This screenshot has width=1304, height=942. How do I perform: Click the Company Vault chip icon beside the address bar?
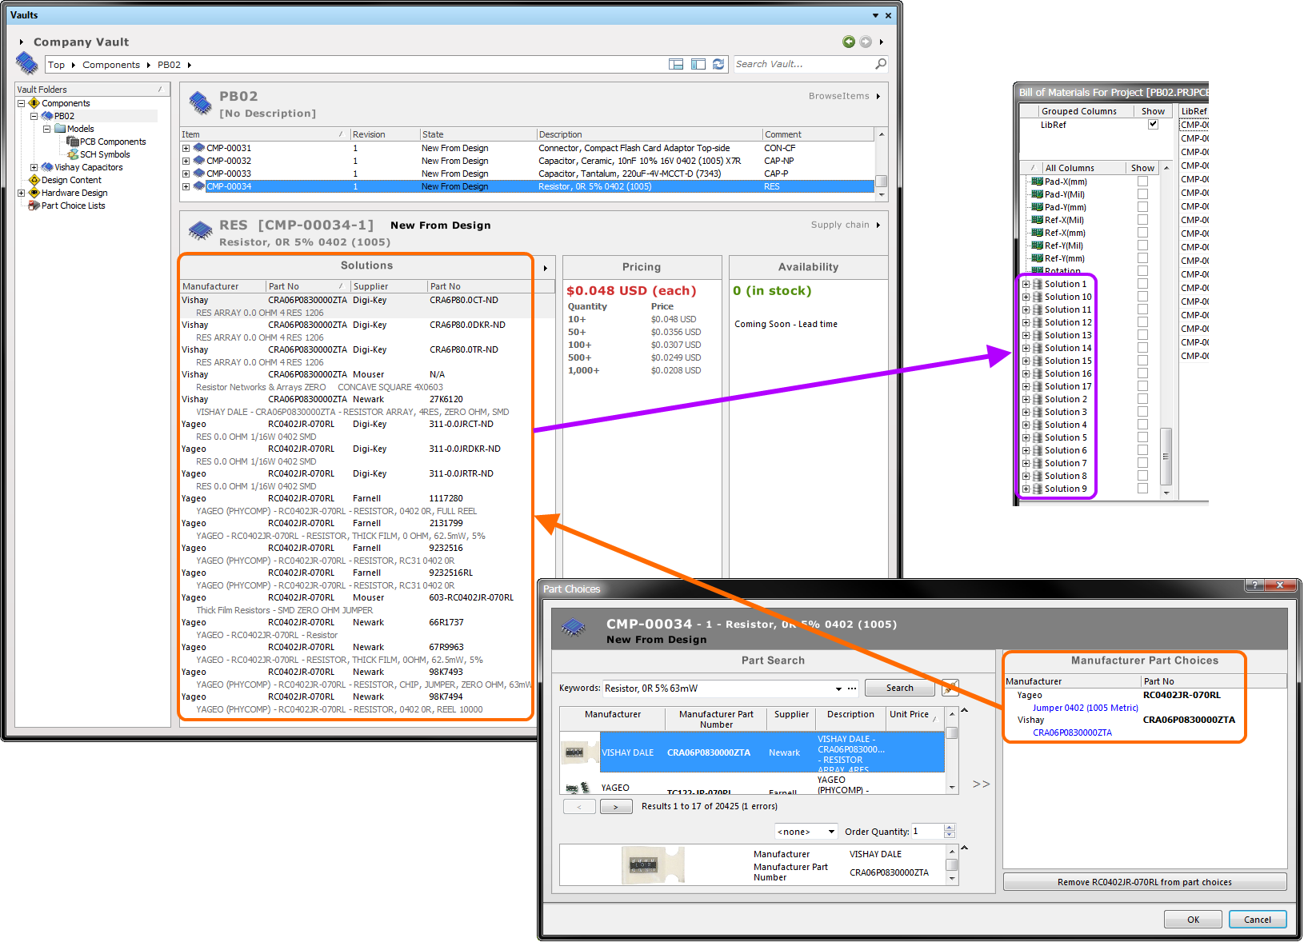(27, 63)
